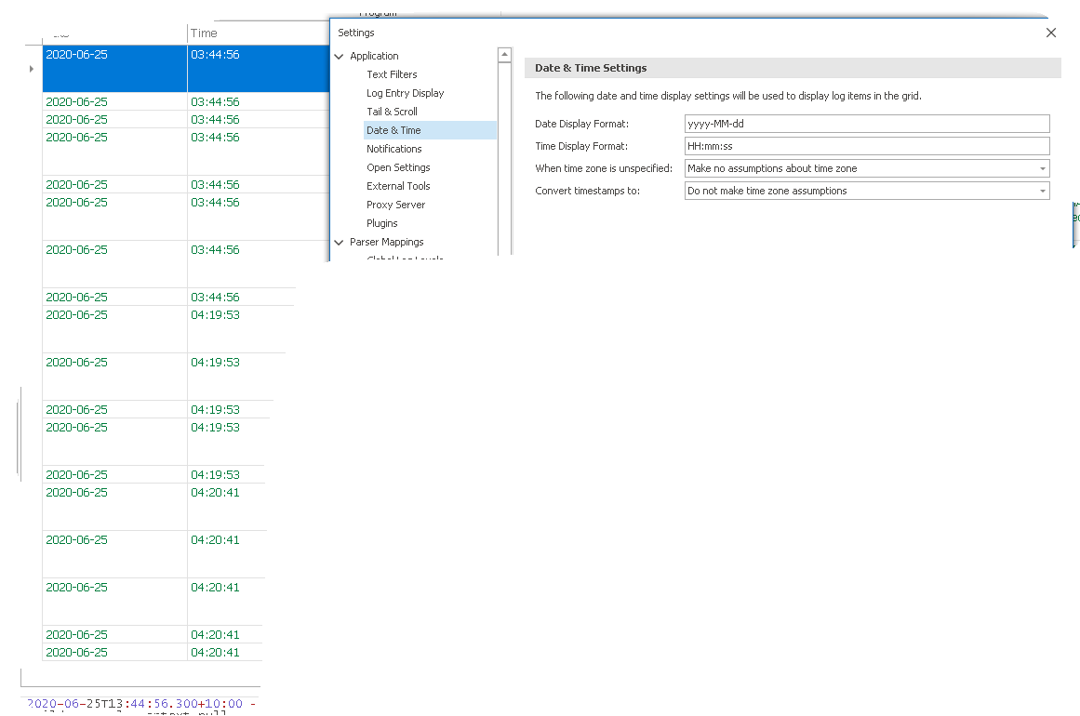Viewport: 1080px width, 716px height.
Task: Select Log Entry Display settings
Action: click(x=405, y=93)
